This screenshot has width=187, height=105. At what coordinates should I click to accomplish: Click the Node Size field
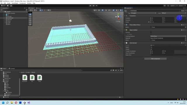pyautogui.click(x=168, y=55)
